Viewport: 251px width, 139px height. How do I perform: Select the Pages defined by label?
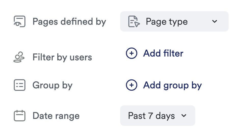coord(69,22)
